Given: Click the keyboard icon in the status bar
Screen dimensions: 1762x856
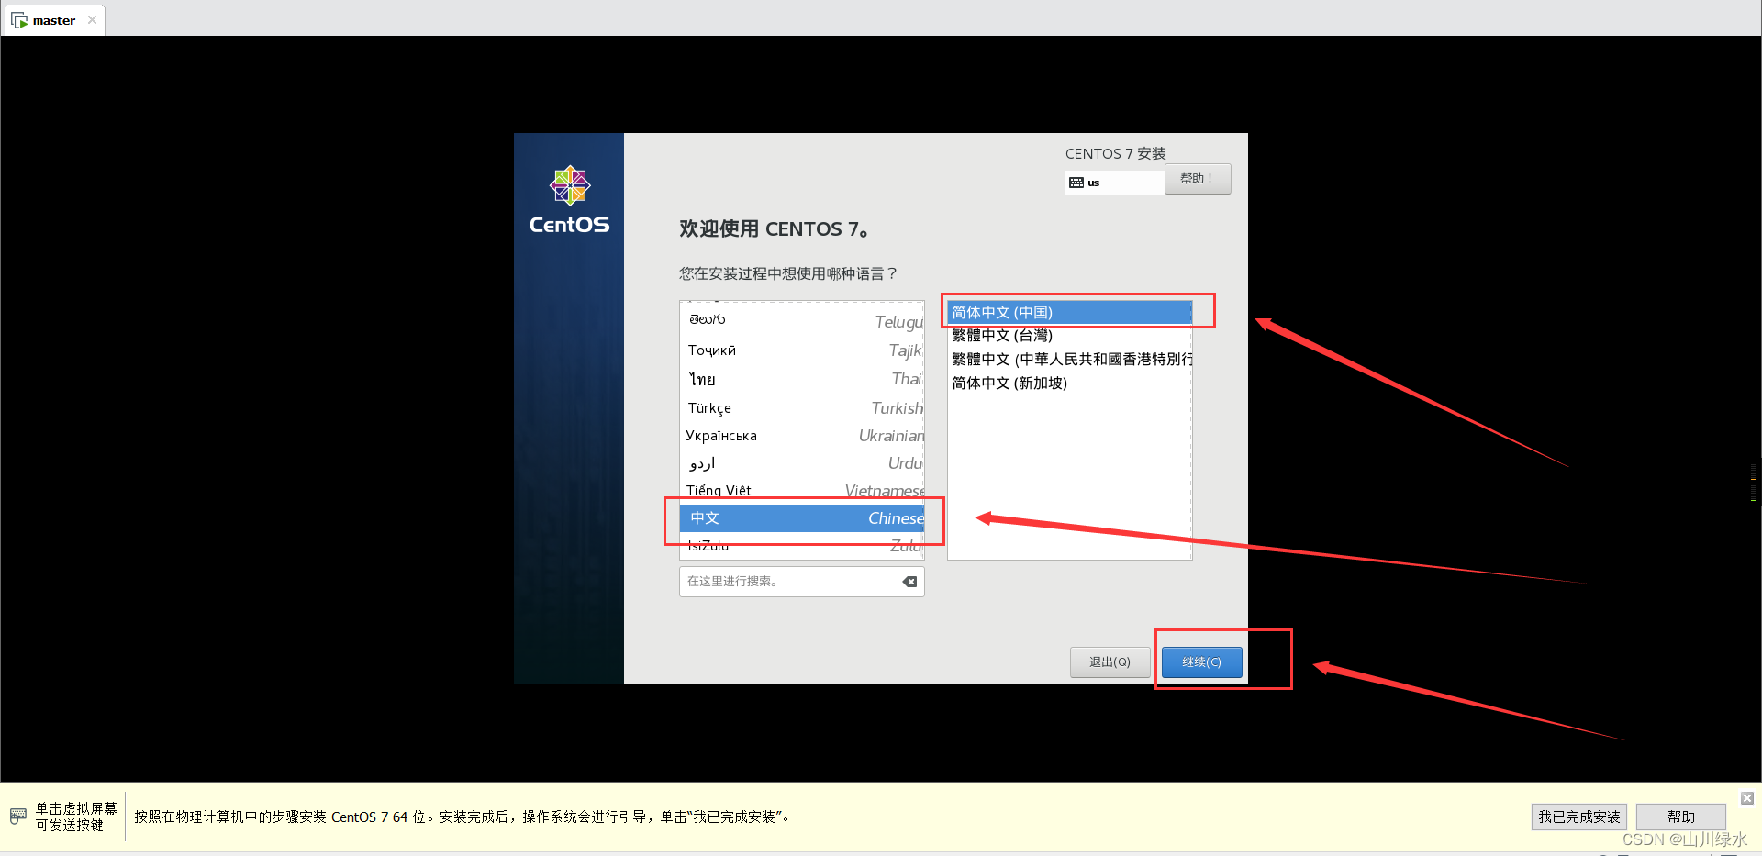Looking at the screenshot, I should point(17,816).
